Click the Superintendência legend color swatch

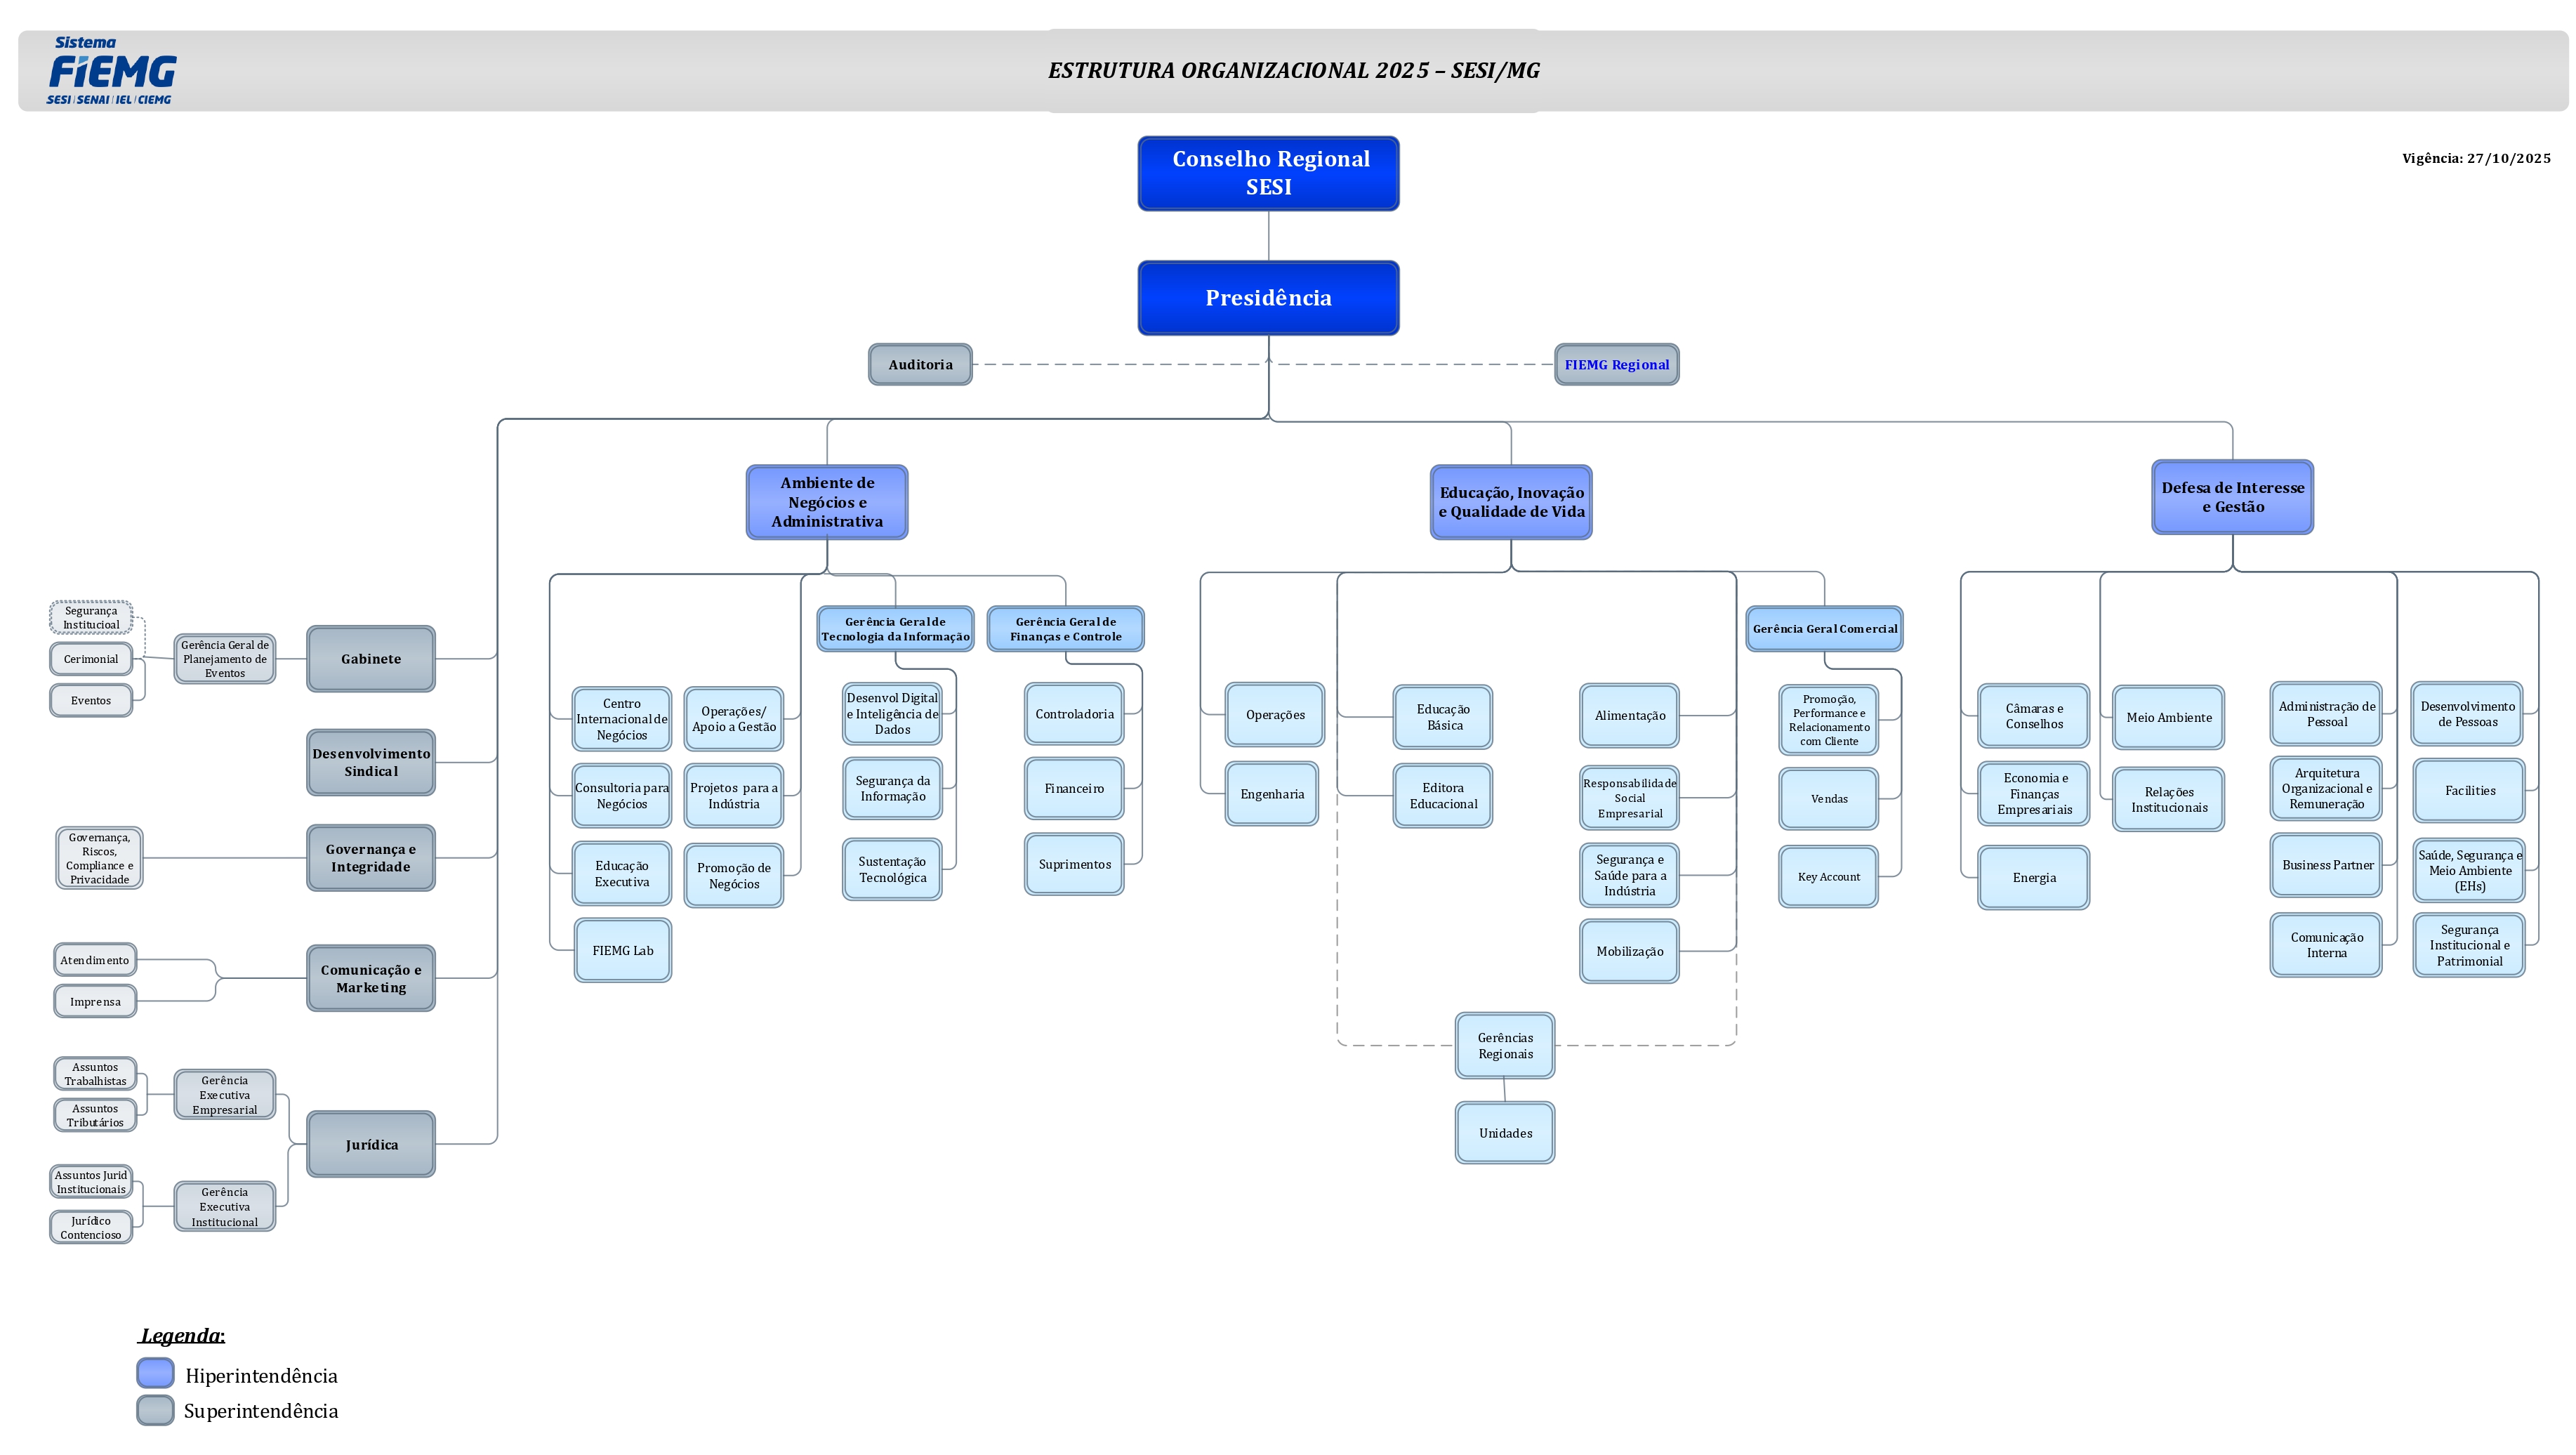[155, 1410]
